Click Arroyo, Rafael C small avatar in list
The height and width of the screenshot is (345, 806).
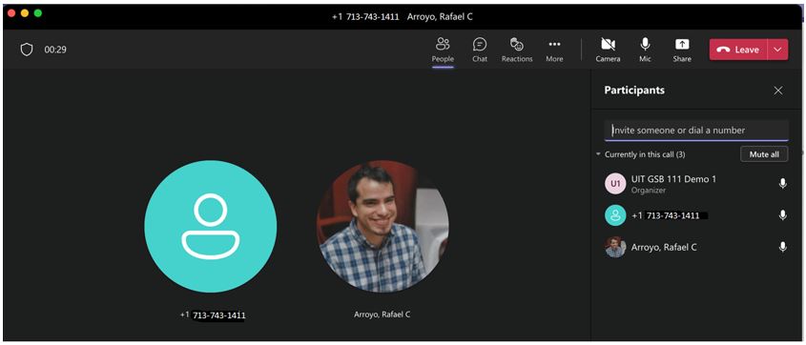click(x=615, y=248)
